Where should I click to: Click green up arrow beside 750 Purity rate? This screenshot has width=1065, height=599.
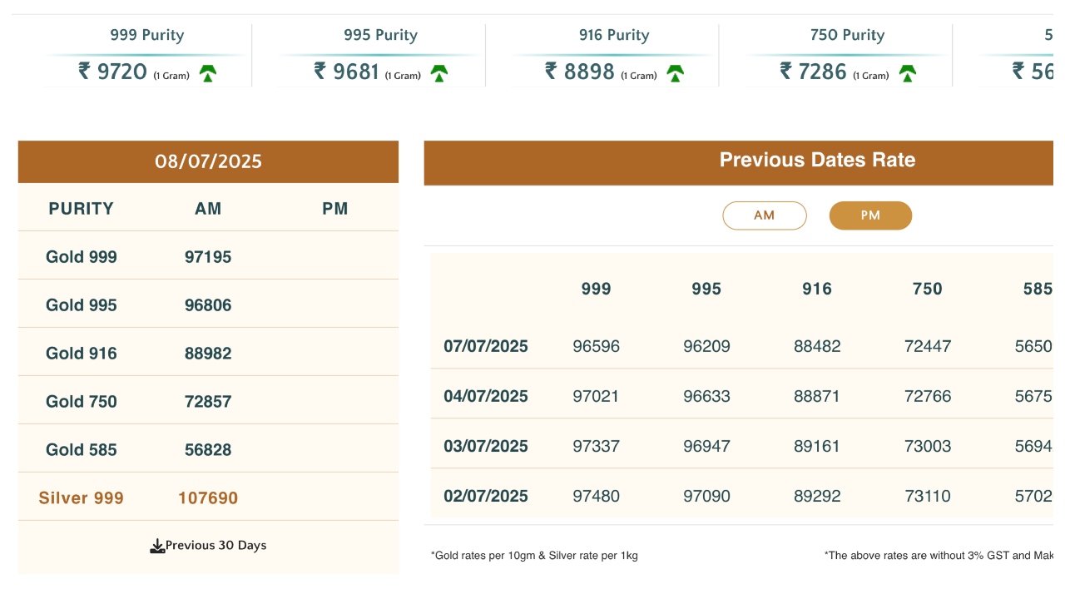[x=908, y=73]
